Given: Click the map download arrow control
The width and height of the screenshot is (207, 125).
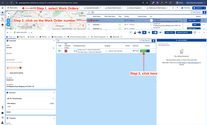Looking at the screenshot, I should pos(8,16).
